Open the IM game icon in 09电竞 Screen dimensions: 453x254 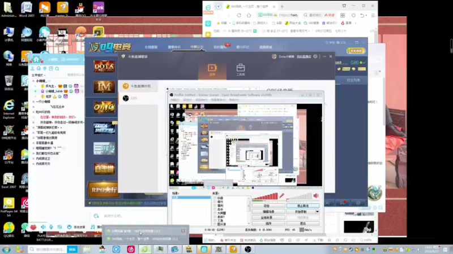pos(104,87)
